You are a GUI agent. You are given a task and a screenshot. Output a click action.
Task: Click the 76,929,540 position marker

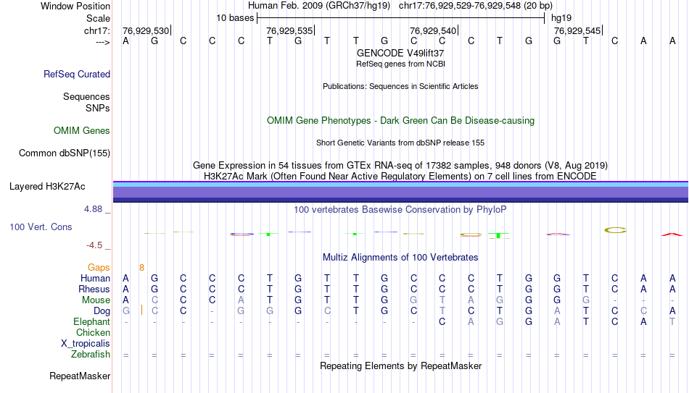[x=434, y=30]
